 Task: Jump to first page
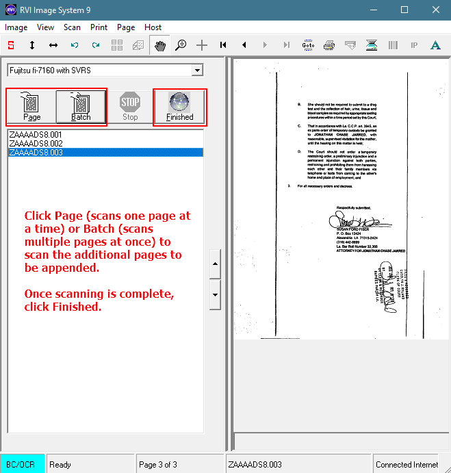pos(223,45)
